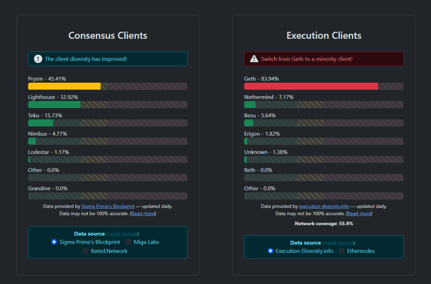The image size is (431, 284).
Task: Open read more link beside Consensus Data source
Action: (122, 234)
